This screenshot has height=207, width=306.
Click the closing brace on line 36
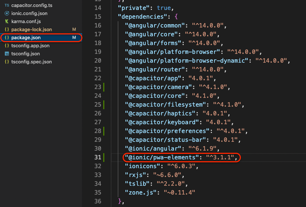click(x=120, y=201)
